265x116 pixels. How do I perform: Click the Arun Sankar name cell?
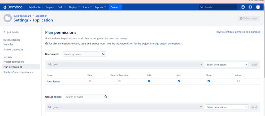tap(53, 81)
